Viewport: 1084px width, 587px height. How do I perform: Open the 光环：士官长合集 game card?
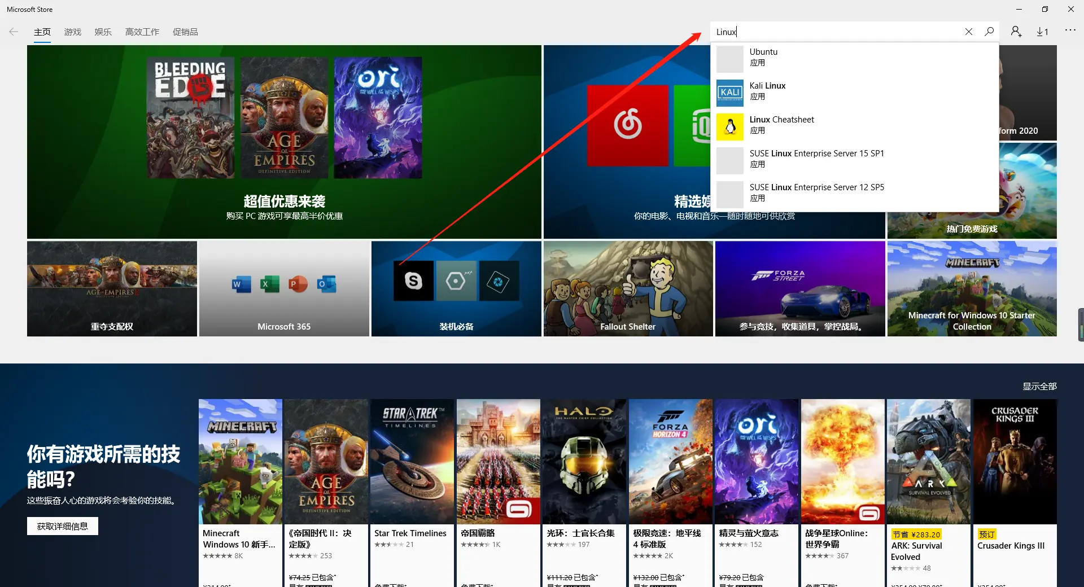[584, 493]
